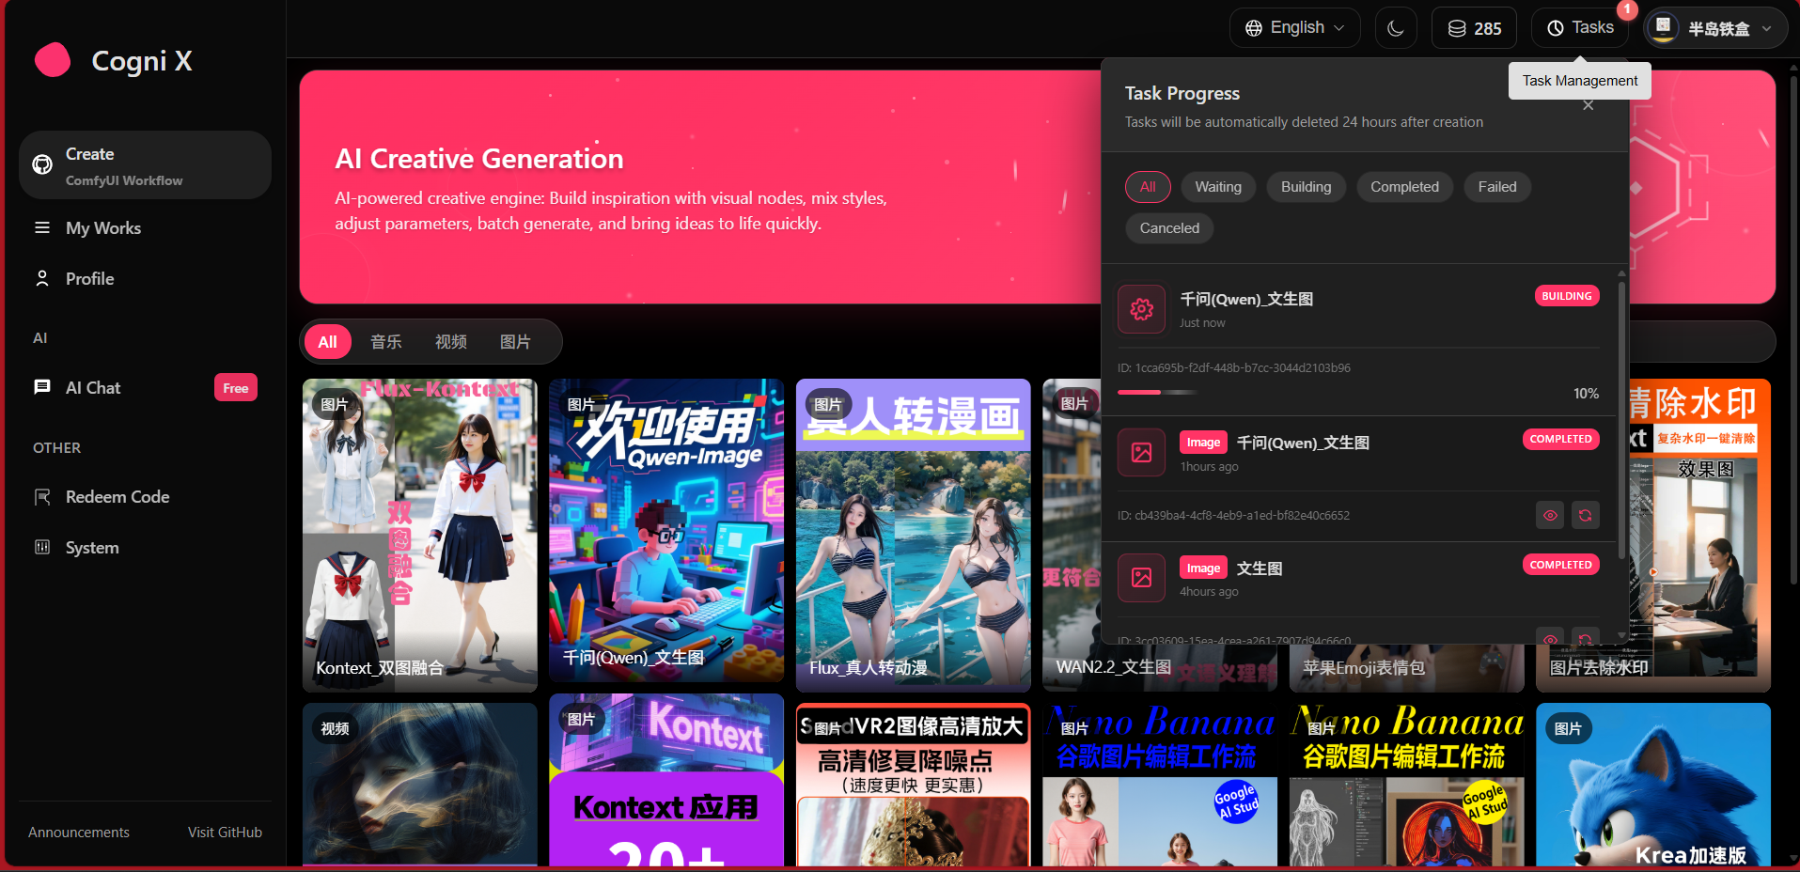Viewport: 1800px width, 872px height.
Task: Open System settings in sidebar
Action: (x=92, y=548)
